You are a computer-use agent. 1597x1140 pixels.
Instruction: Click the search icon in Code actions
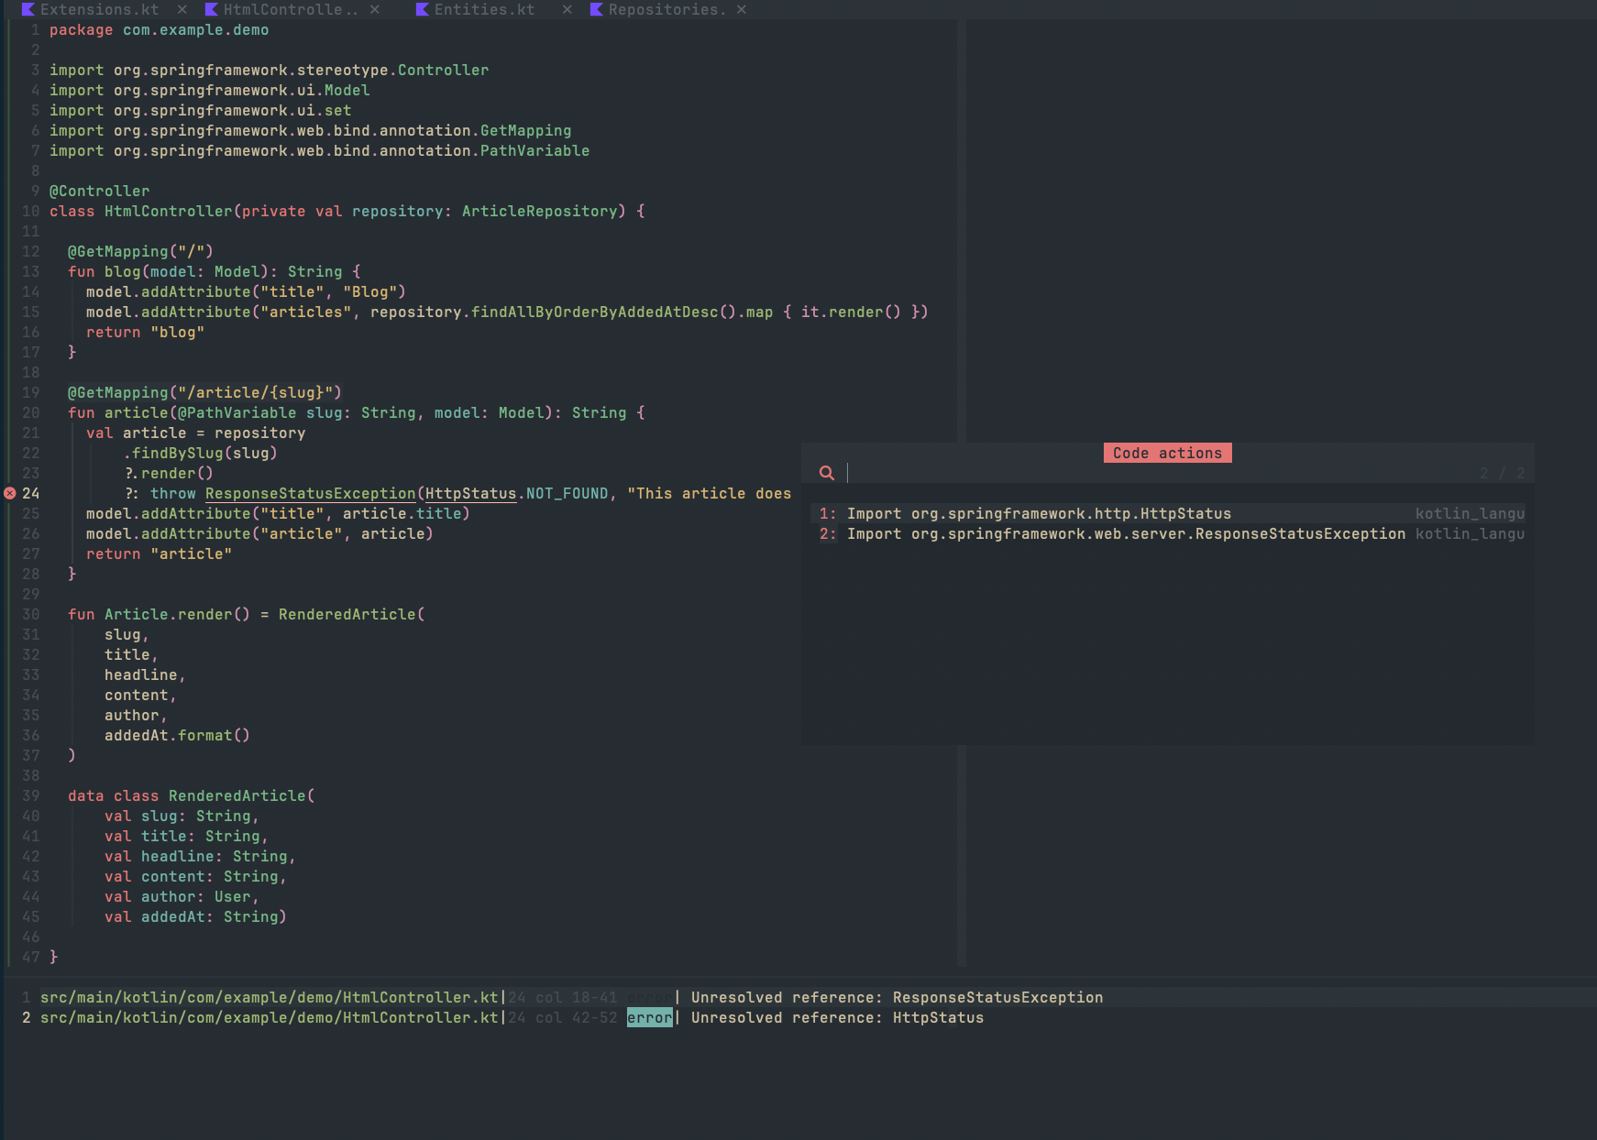pyautogui.click(x=827, y=473)
